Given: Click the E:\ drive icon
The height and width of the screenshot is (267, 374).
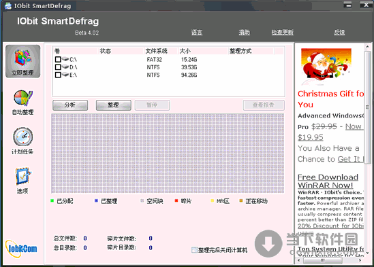Looking at the screenshot, I should coord(65,75).
